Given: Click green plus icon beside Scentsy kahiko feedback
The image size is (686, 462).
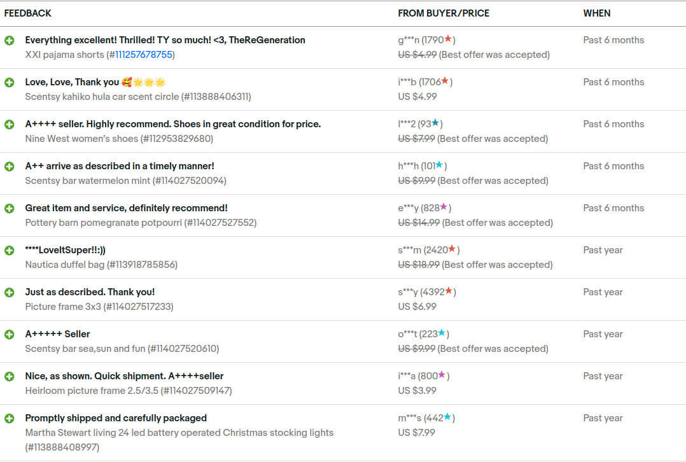Looking at the screenshot, I should [x=10, y=82].
